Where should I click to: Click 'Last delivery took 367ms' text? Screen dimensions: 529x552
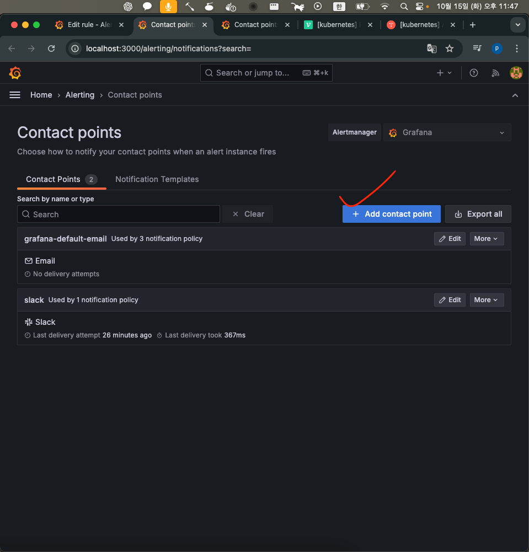(205, 335)
